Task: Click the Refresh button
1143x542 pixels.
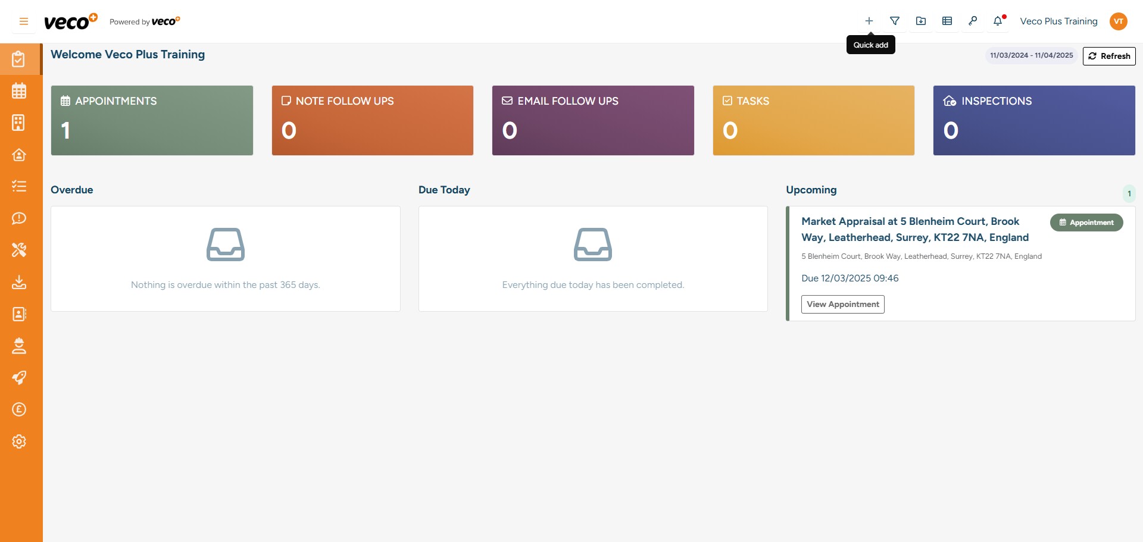Action: (1108, 56)
